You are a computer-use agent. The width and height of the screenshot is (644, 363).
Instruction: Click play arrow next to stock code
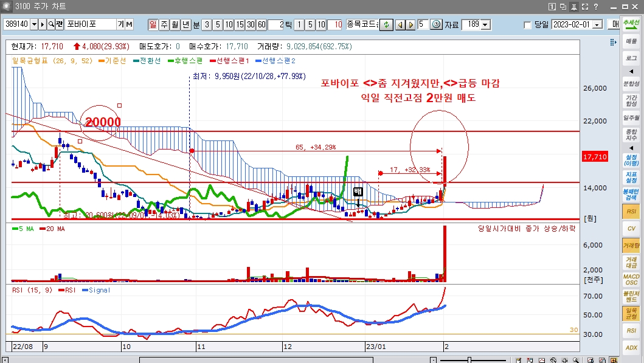pyautogui.click(x=43, y=24)
